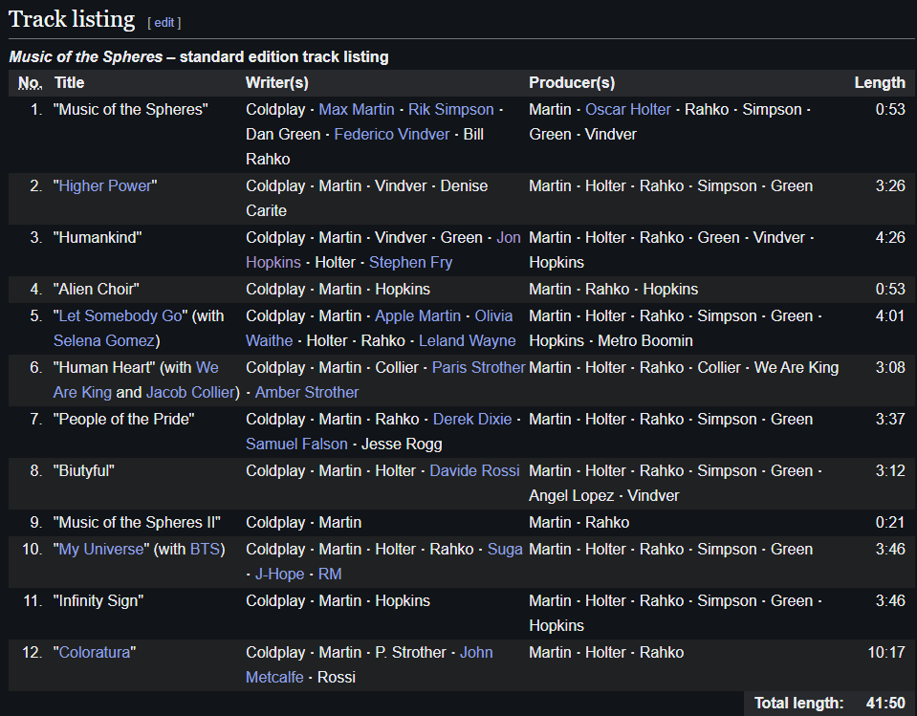Open the Amber Strother link
The width and height of the screenshot is (917, 716).
[306, 392]
